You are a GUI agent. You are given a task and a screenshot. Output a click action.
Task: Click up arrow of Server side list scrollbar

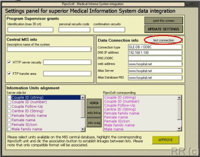tap(83, 98)
